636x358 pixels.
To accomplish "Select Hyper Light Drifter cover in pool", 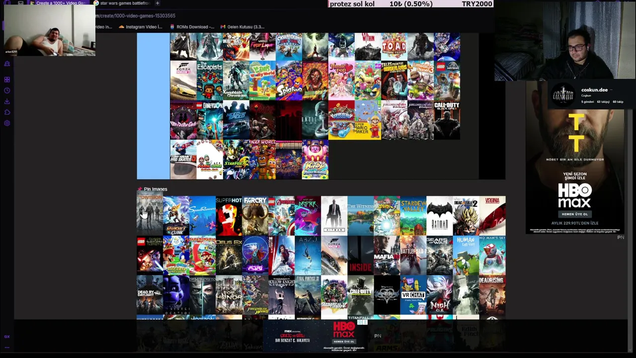I will click(308, 215).
